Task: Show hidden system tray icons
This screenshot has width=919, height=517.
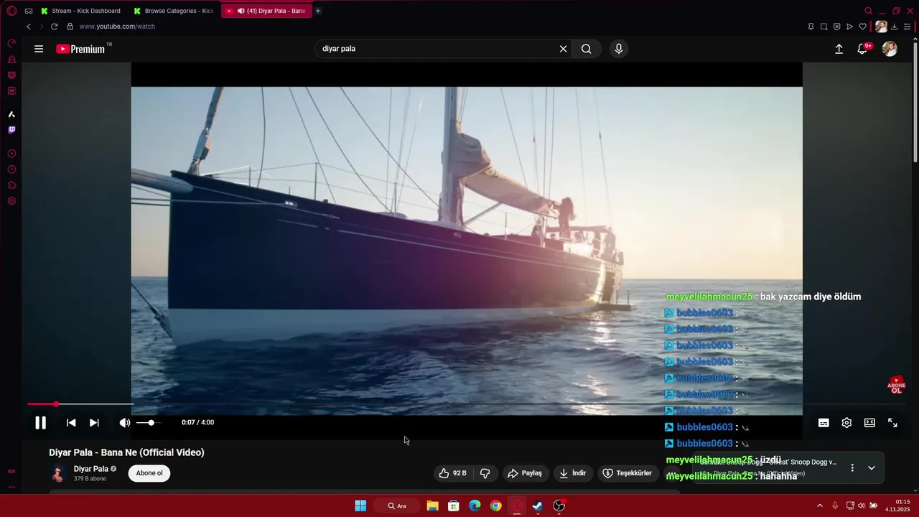Action: (820, 506)
